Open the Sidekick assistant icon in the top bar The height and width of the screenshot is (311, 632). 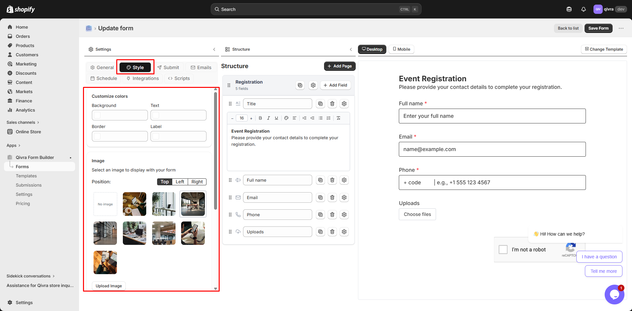[569, 9]
